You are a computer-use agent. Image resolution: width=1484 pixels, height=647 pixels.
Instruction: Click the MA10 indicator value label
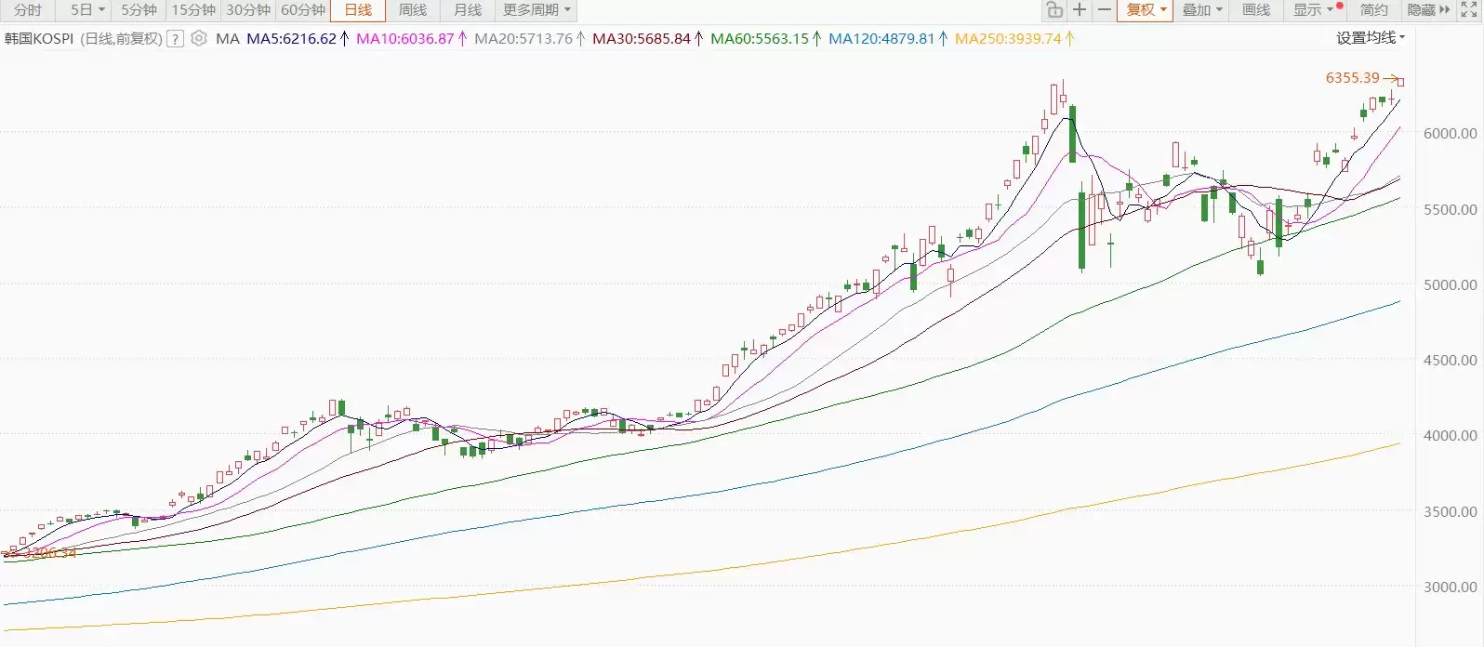[405, 39]
